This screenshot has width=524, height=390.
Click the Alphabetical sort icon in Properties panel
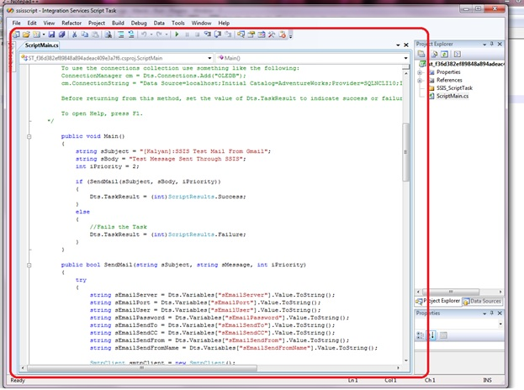(431, 335)
